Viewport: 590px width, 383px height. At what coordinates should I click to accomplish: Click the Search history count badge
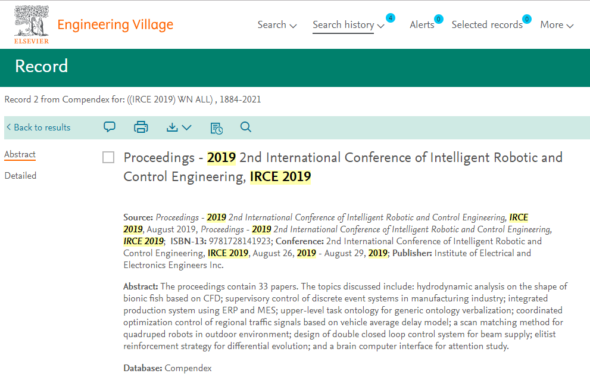click(x=391, y=18)
